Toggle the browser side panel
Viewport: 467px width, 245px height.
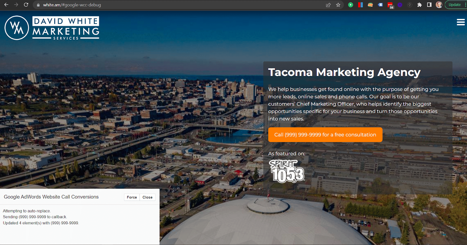pos(429,5)
